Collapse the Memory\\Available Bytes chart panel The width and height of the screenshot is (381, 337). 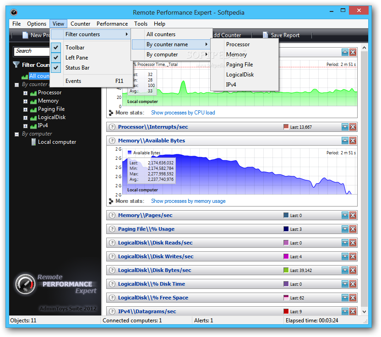[x=345, y=141]
